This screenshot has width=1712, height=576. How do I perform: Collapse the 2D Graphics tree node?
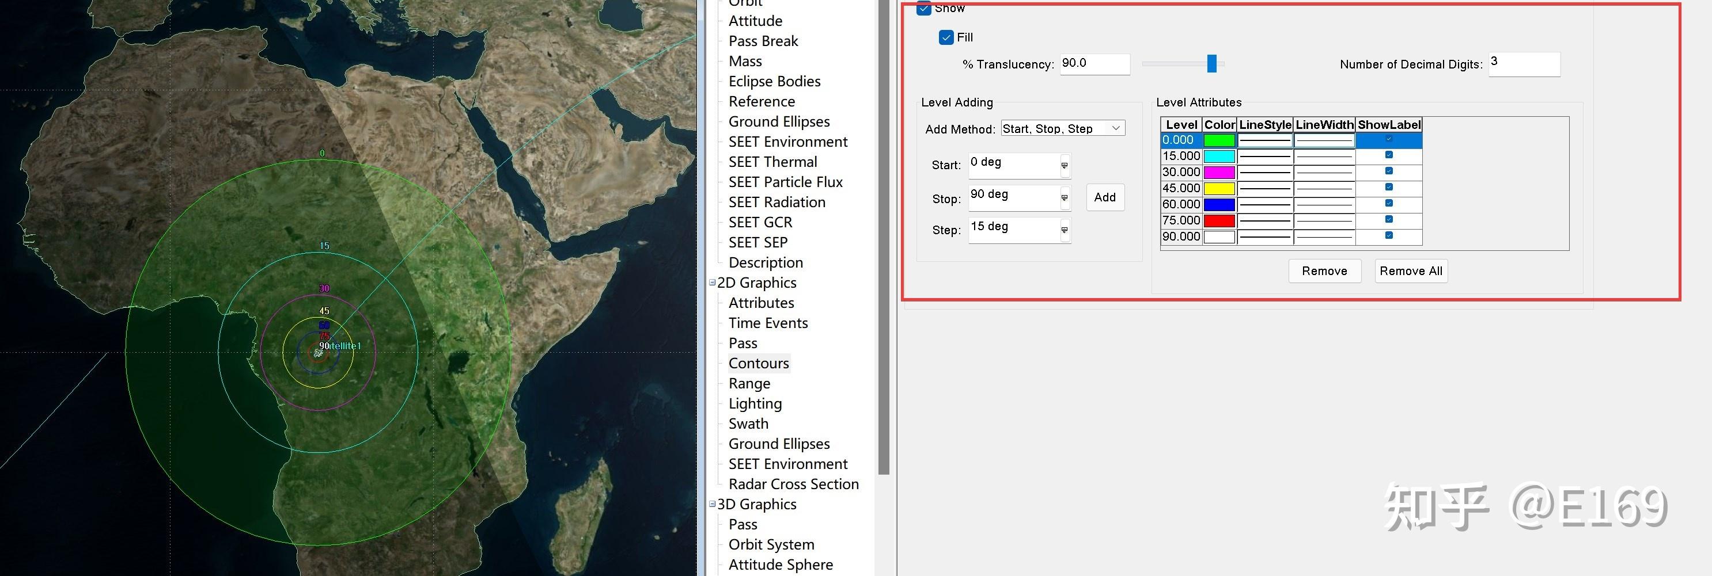(713, 283)
